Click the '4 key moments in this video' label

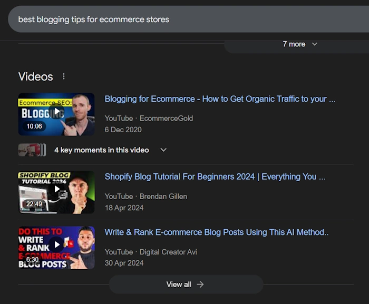(101, 150)
